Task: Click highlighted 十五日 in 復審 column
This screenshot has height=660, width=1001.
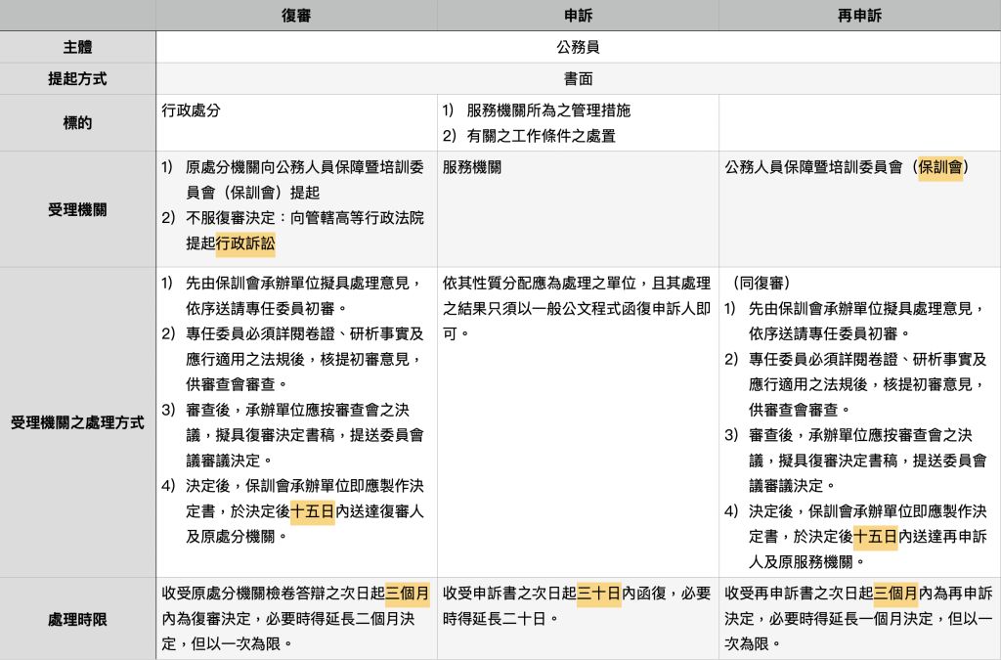Action: (x=312, y=511)
